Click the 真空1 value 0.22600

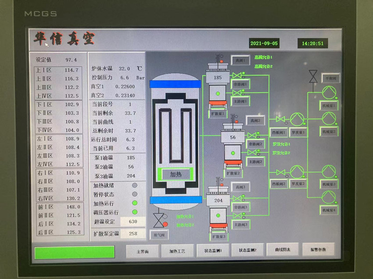tap(125, 86)
